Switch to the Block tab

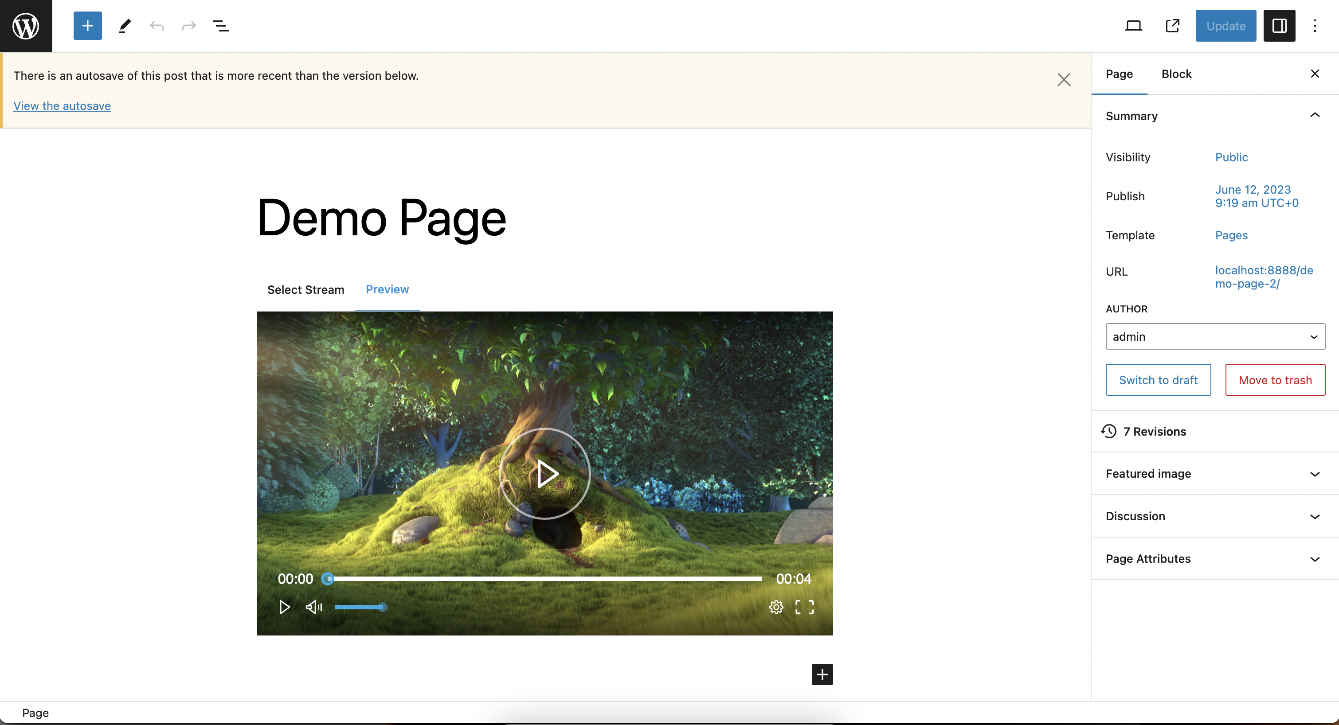point(1176,74)
